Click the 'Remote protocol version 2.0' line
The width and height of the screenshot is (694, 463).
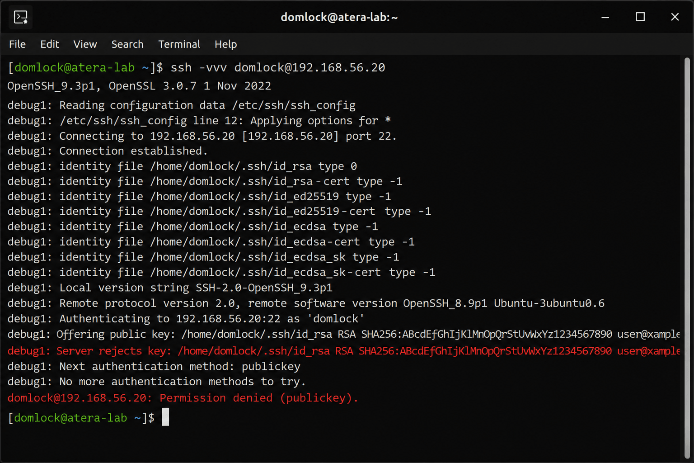tap(306, 303)
